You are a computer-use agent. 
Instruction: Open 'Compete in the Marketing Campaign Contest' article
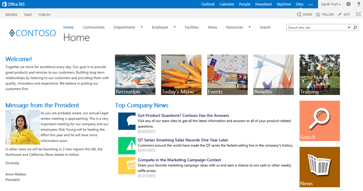[x=179, y=160]
